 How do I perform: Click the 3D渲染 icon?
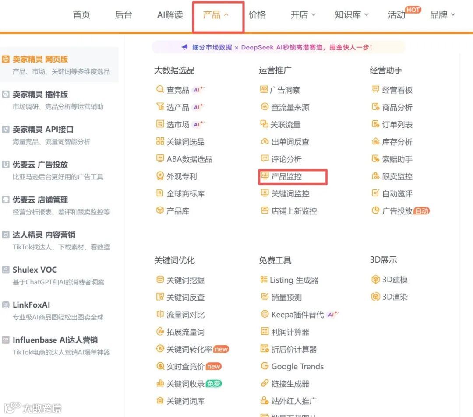[375, 297]
